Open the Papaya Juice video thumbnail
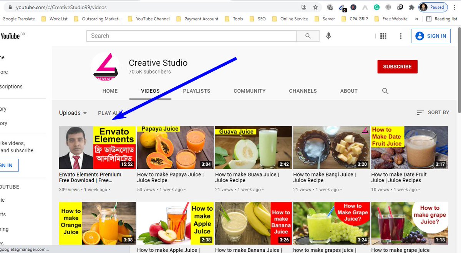This screenshot has width=461, height=253. (x=175, y=148)
